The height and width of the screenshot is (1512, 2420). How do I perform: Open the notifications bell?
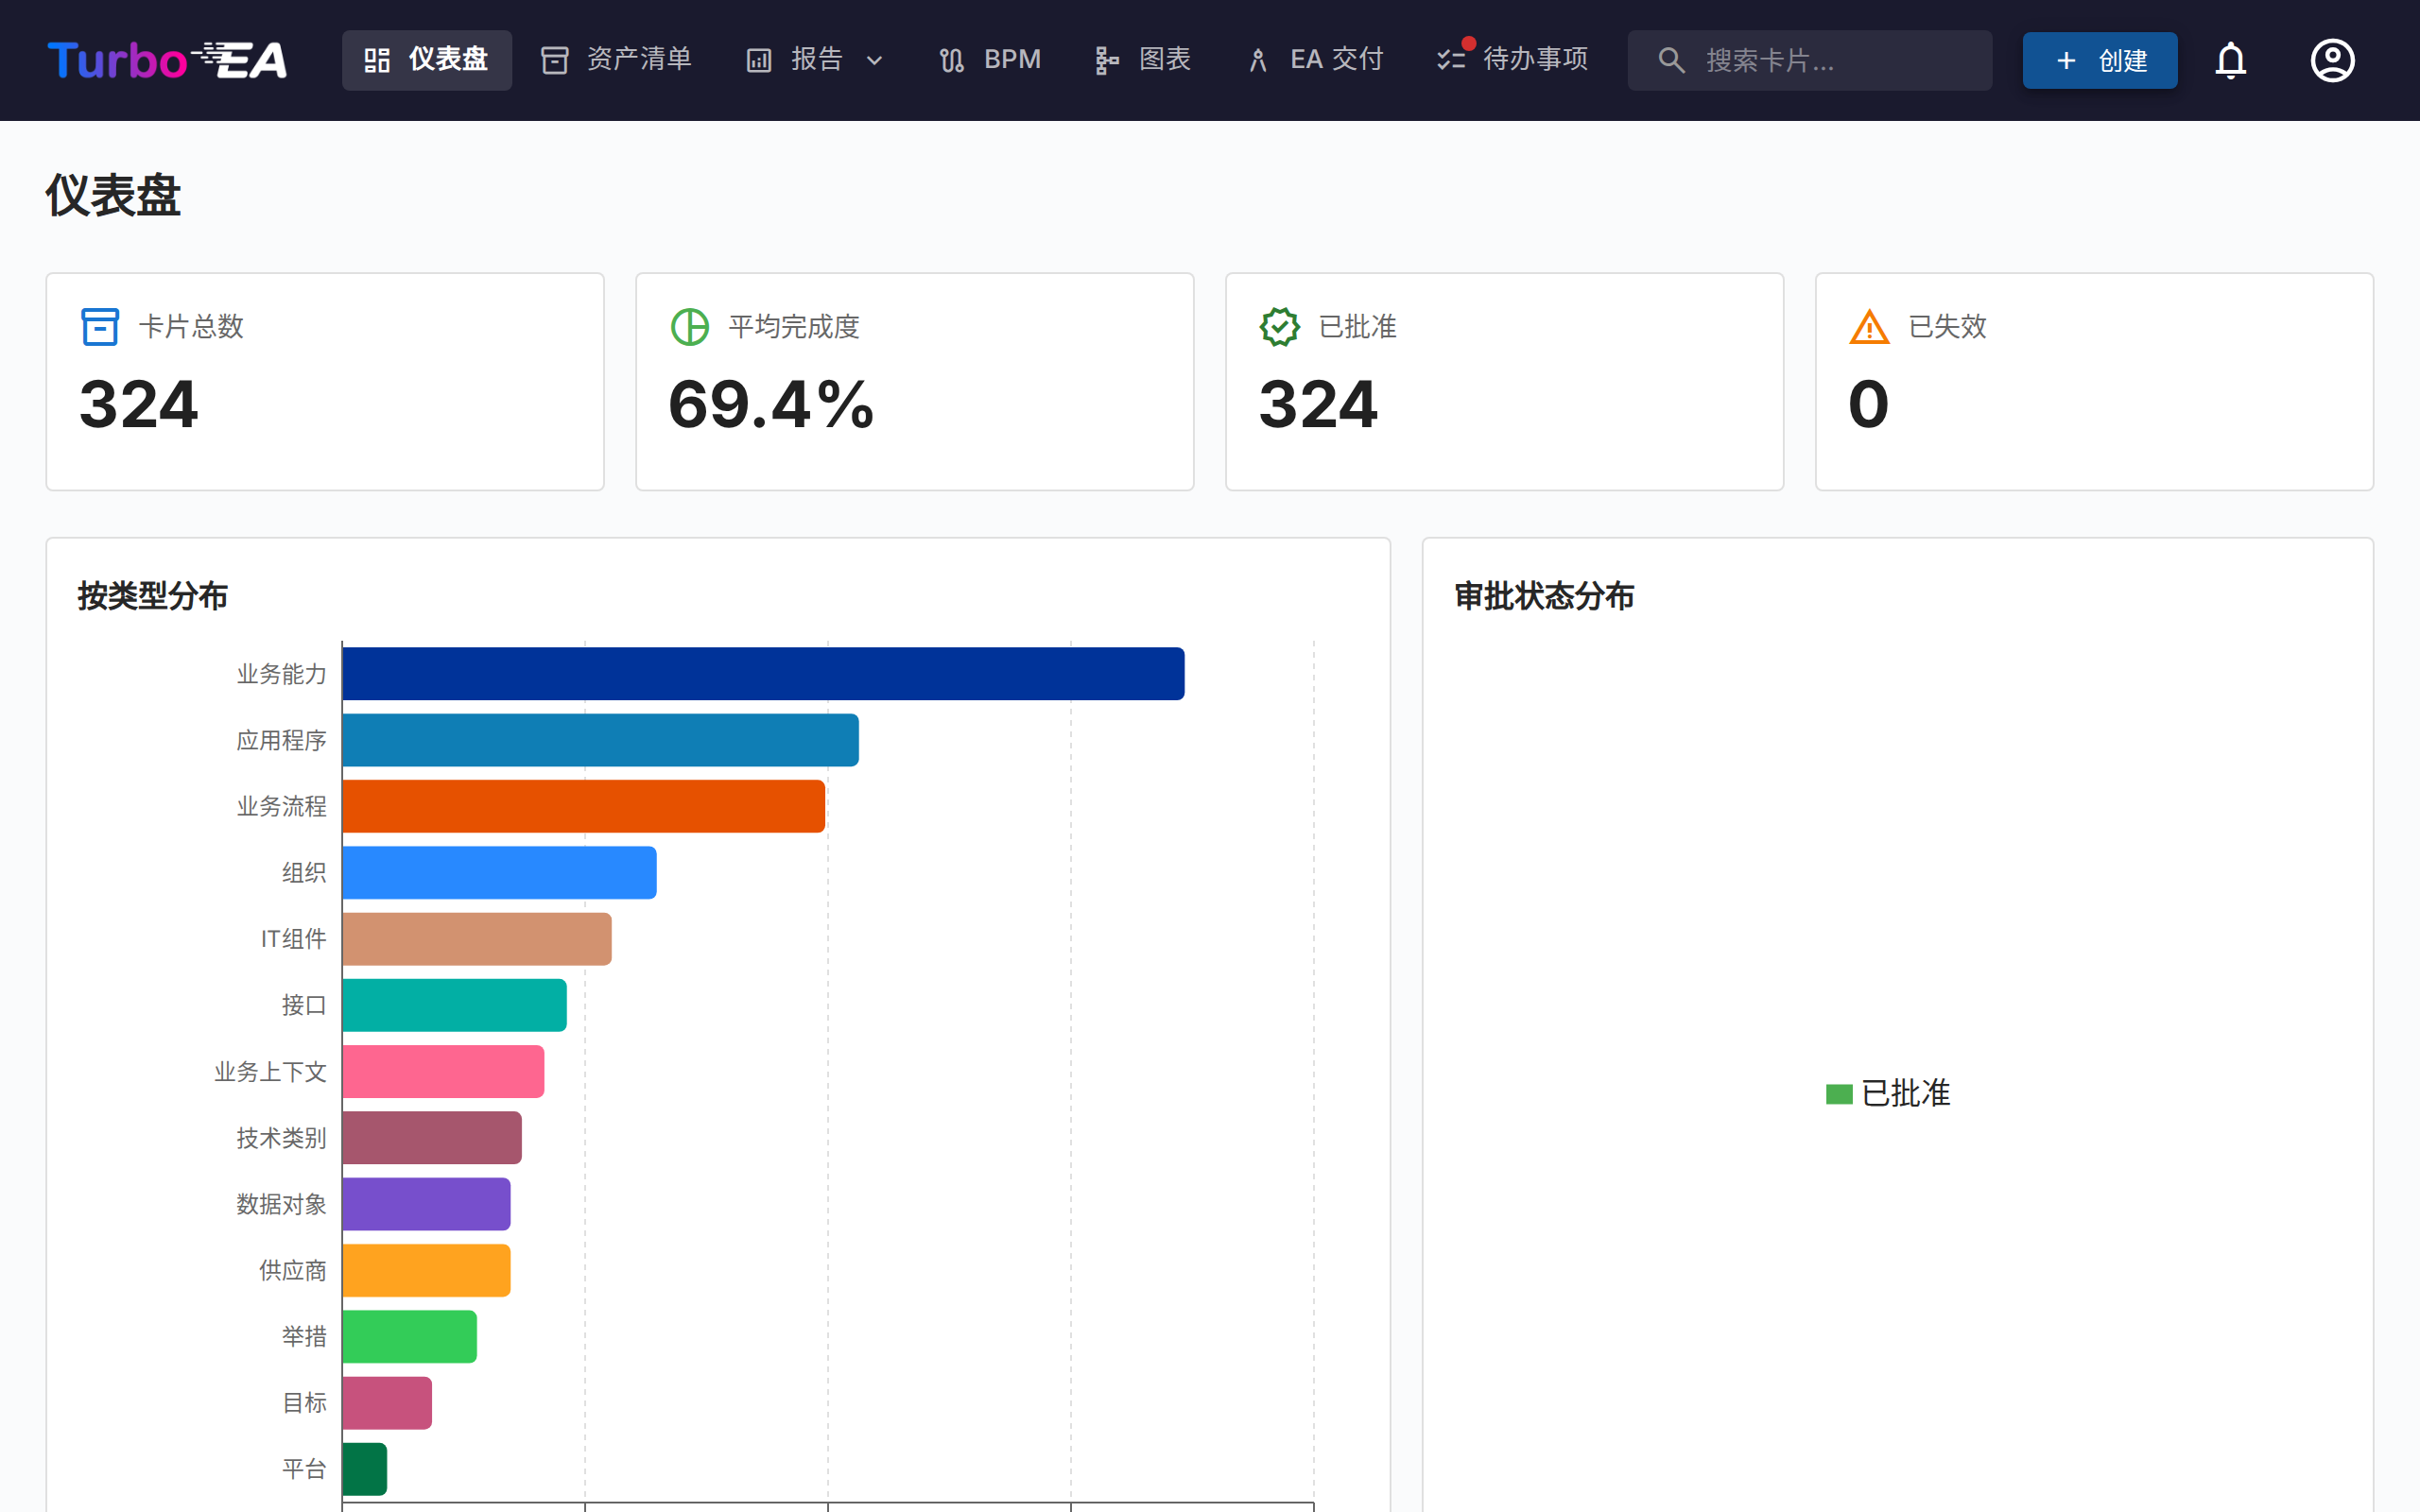click(x=2230, y=60)
